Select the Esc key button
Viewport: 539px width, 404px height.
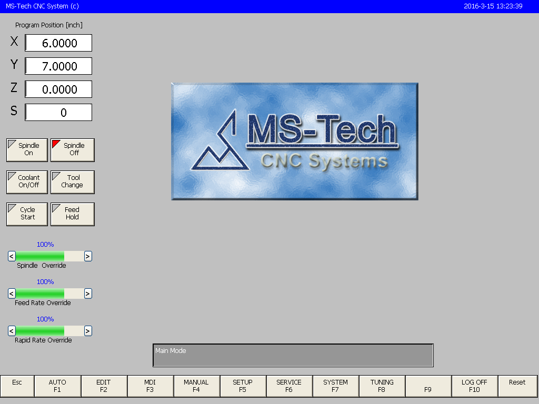(17, 386)
